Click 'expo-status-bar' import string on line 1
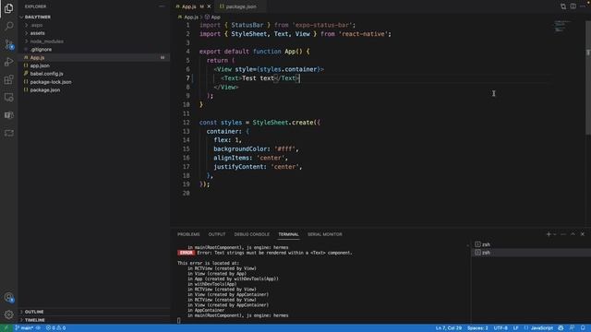 (x=322, y=25)
